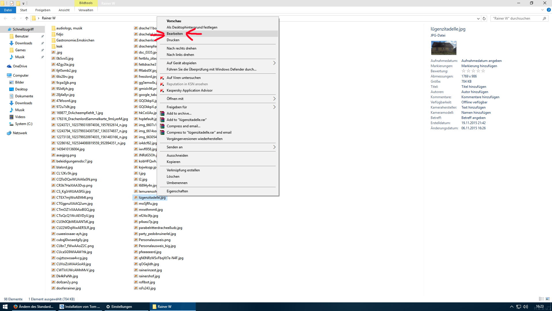Open the explorer help question icon
This screenshot has width=552, height=311.
coord(549,10)
